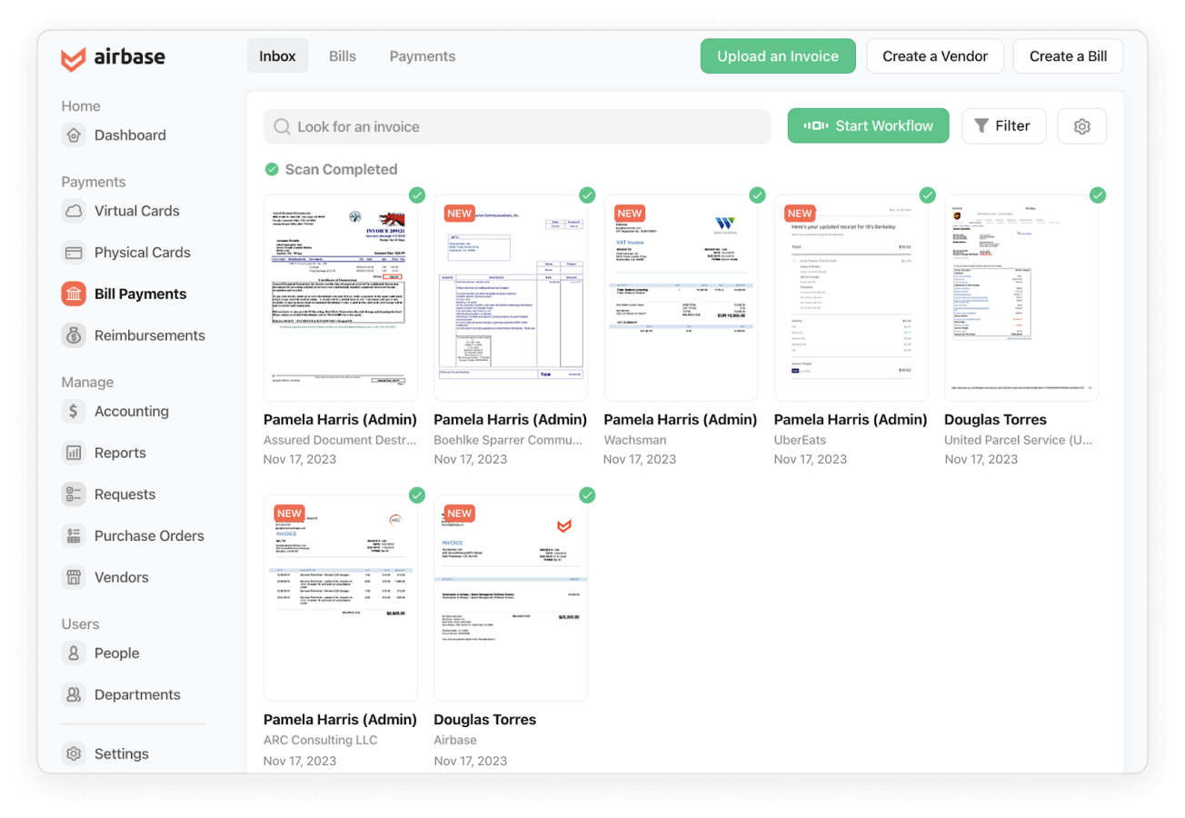The image size is (1185, 818).
Task: Toggle checkmark on ARC Consulting invoice
Action: pos(417,494)
